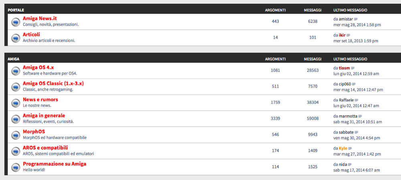View latest post icon after amistar
Viewport: 401px width, 180px height.
[356, 19]
